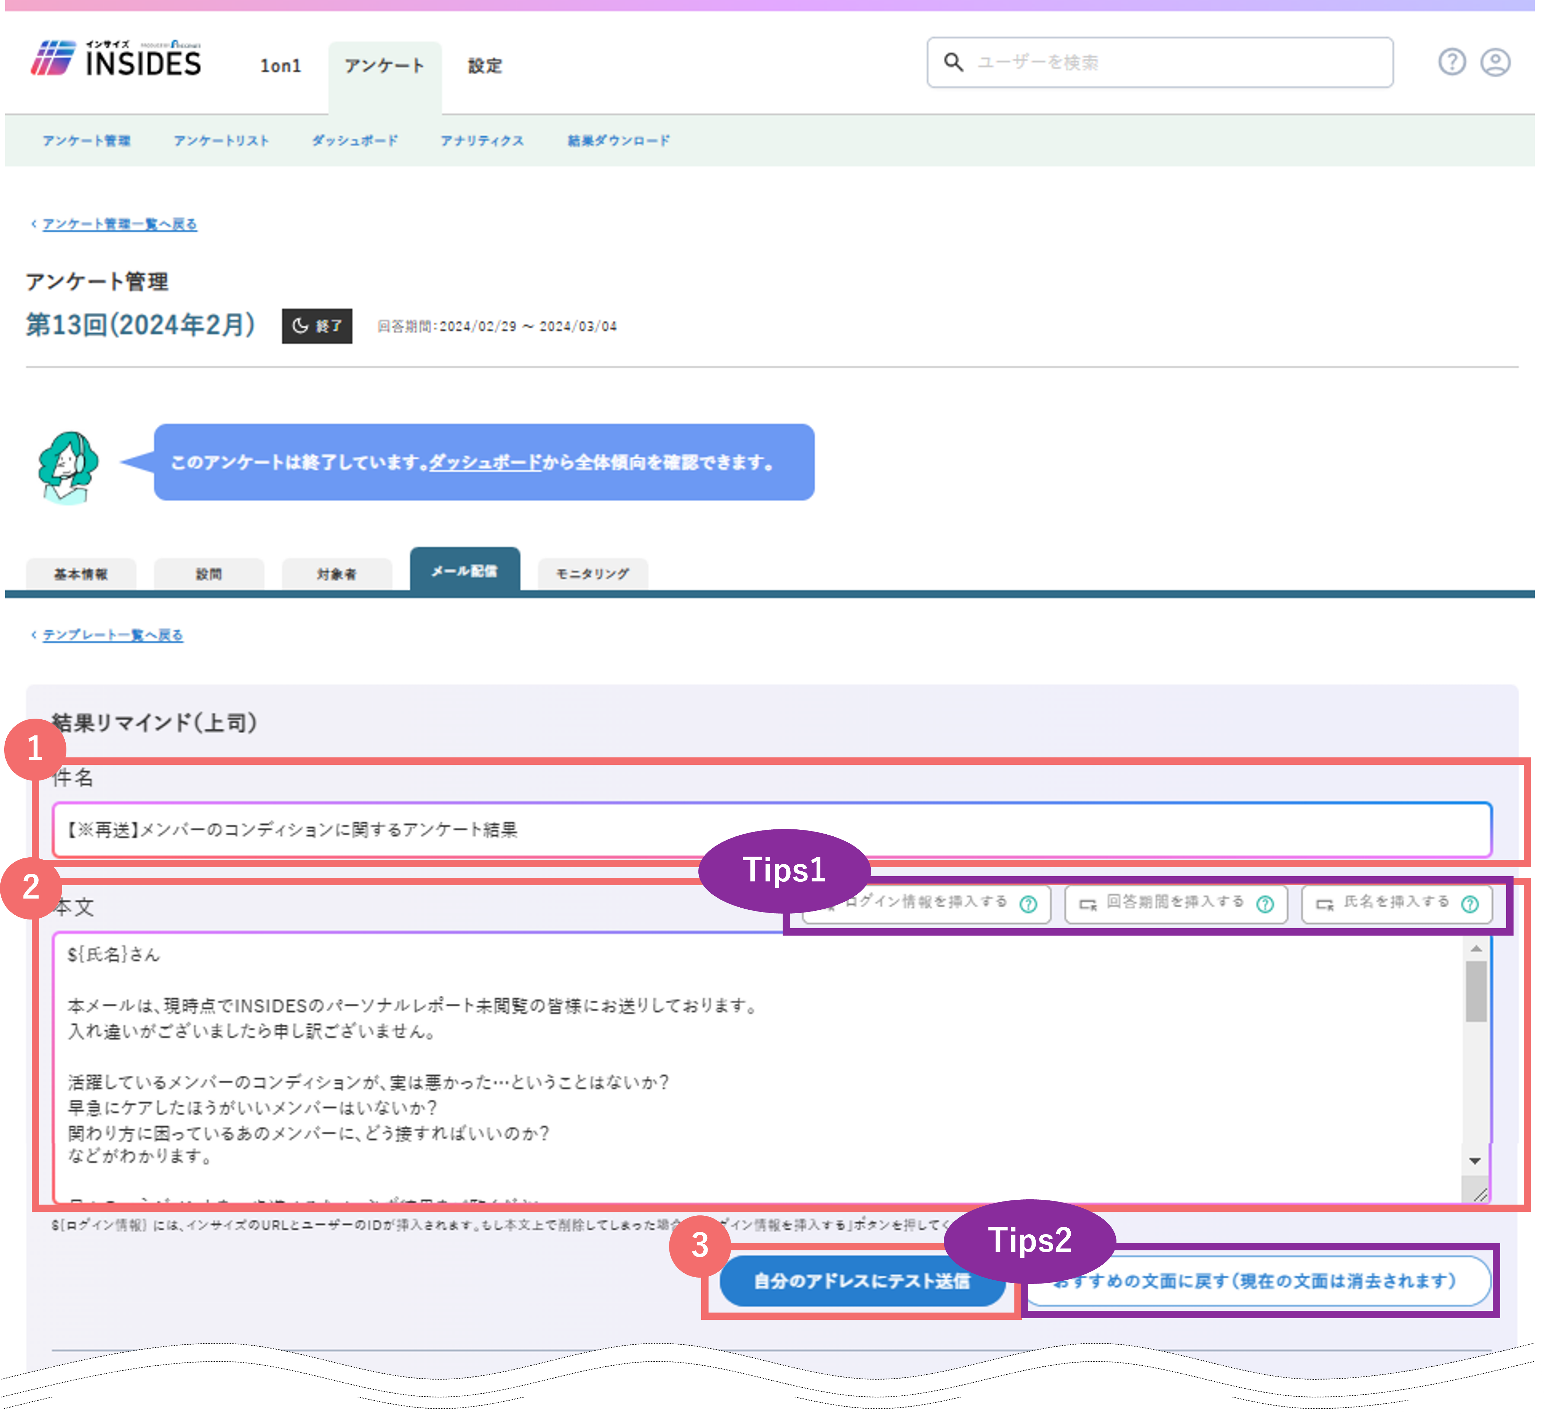The width and height of the screenshot is (1545, 1417).
Task: Click the body textarea scrollbar down arrow
Action: point(1475,1161)
